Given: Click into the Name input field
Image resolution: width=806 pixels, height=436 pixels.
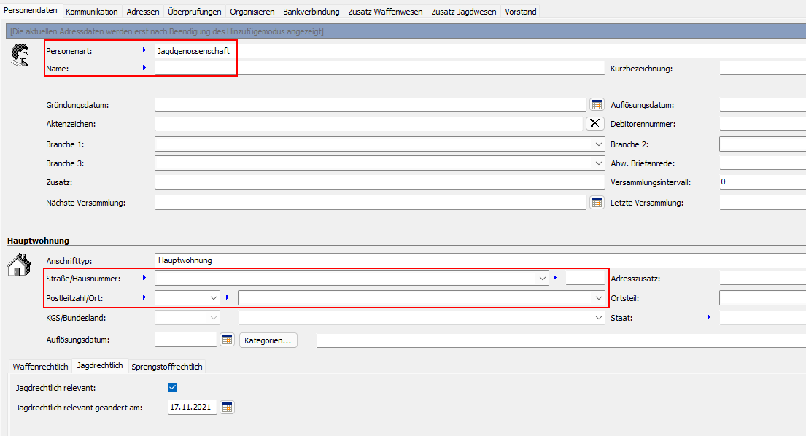Looking at the screenshot, I should click(x=379, y=69).
